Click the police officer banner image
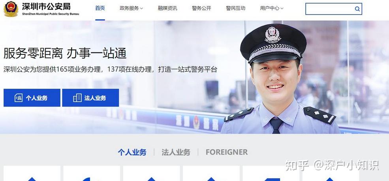 point(280,79)
